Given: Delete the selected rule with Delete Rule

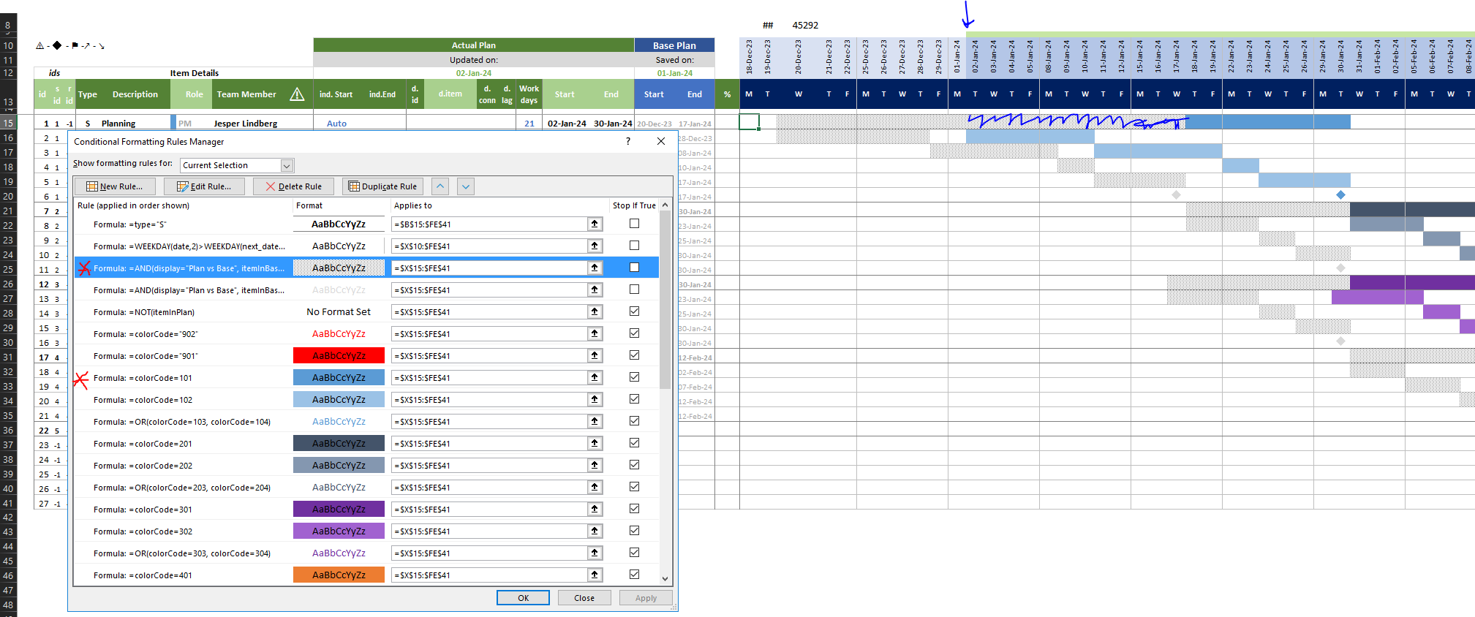Looking at the screenshot, I should [x=293, y=186].
